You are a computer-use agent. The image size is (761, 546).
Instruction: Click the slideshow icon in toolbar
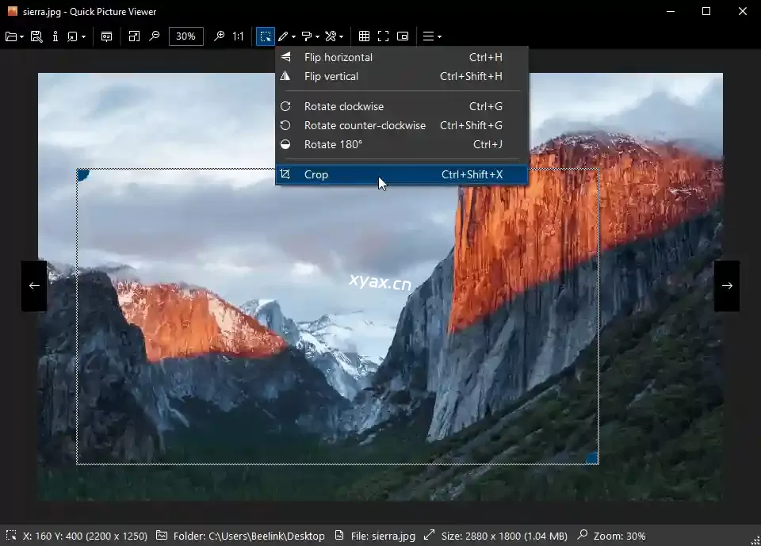click(x=106, y=36)
